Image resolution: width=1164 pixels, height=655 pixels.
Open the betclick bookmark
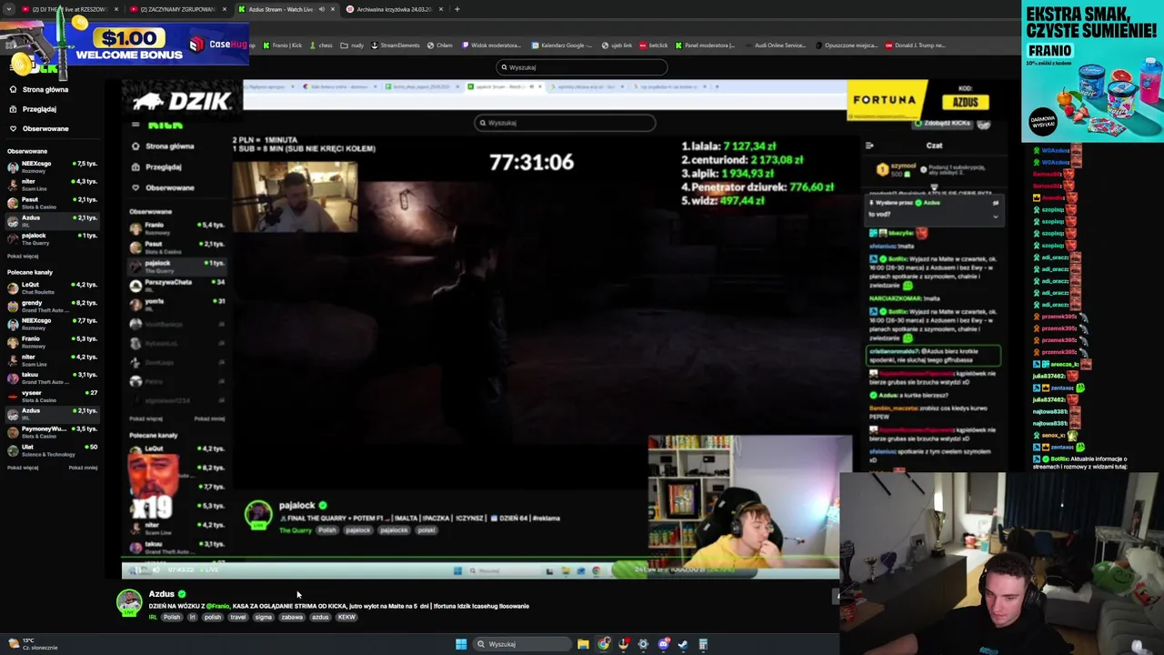[x=655, y=45]
